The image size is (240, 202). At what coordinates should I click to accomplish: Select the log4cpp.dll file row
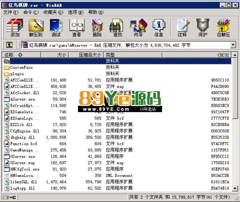117,188
